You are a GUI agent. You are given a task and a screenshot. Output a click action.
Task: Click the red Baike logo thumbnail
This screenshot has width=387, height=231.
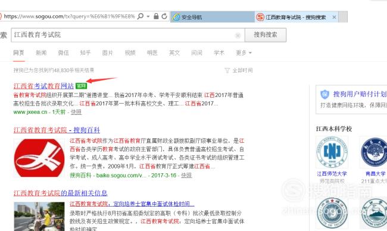[x=39, y=158]
